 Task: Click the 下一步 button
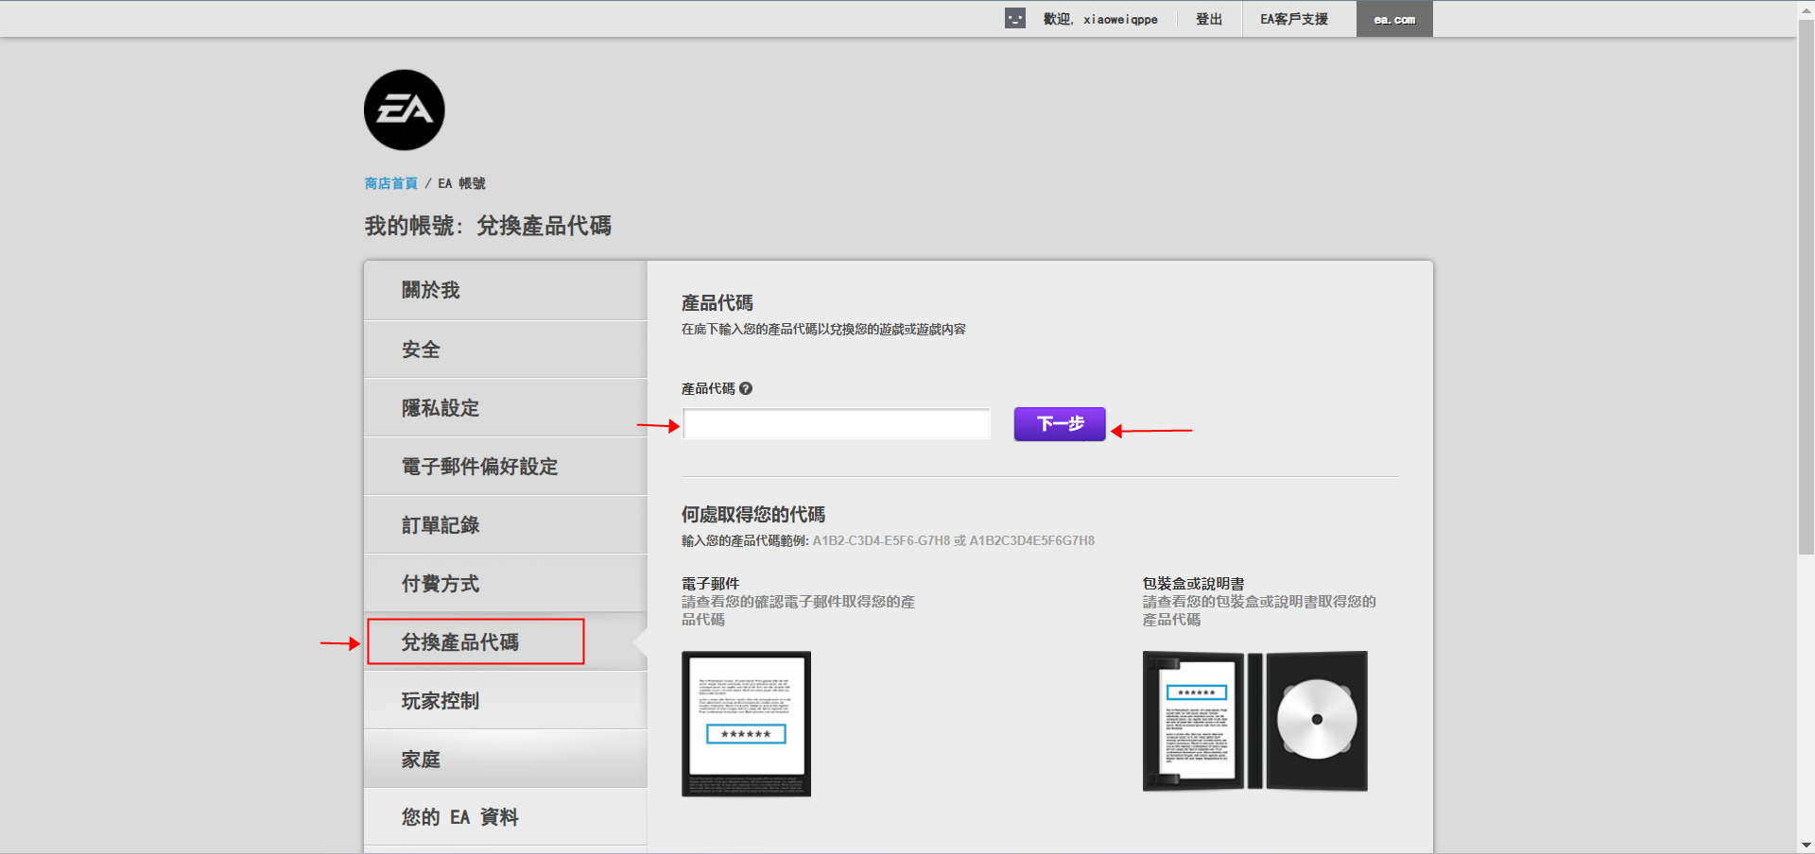1060,424
